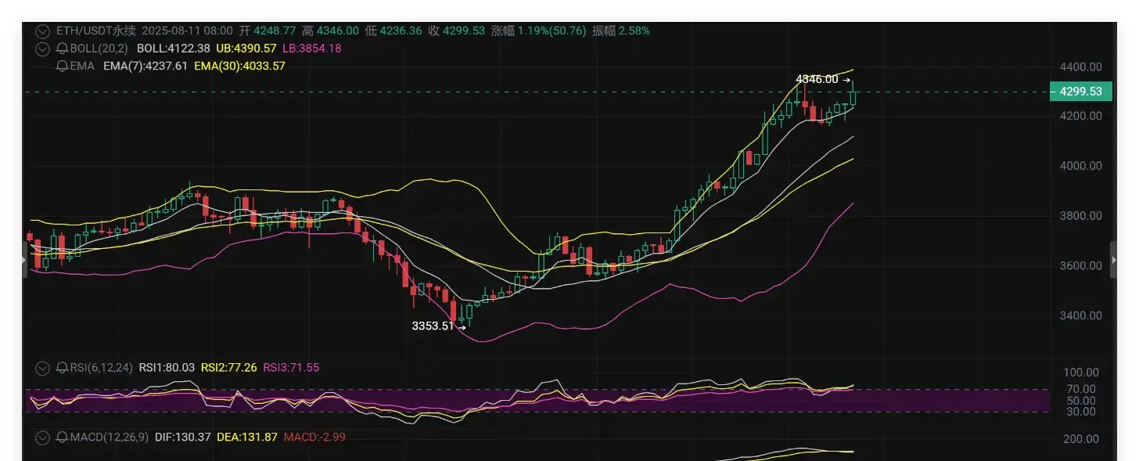
Task: Open RSI(6,12,24) indicator settings label
Action: (101, 367)
